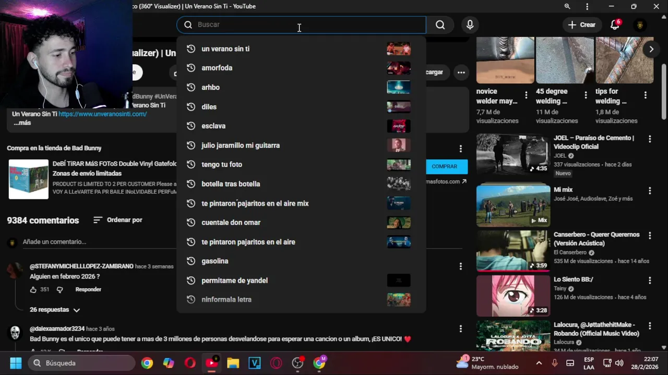The image size is (668, 375).
Task: Open 'Mi mix' playlist title
Action: [563, 190]
